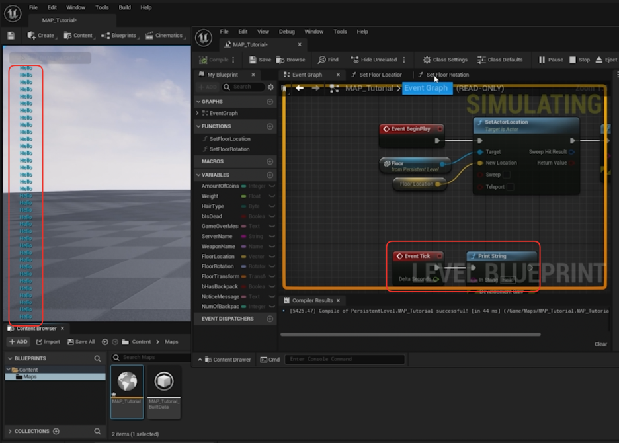Toggle visibility eye for ServerName variable
The height and width of the screenshot is (443, 619).
pyautogui.click(x=272, y=236)
